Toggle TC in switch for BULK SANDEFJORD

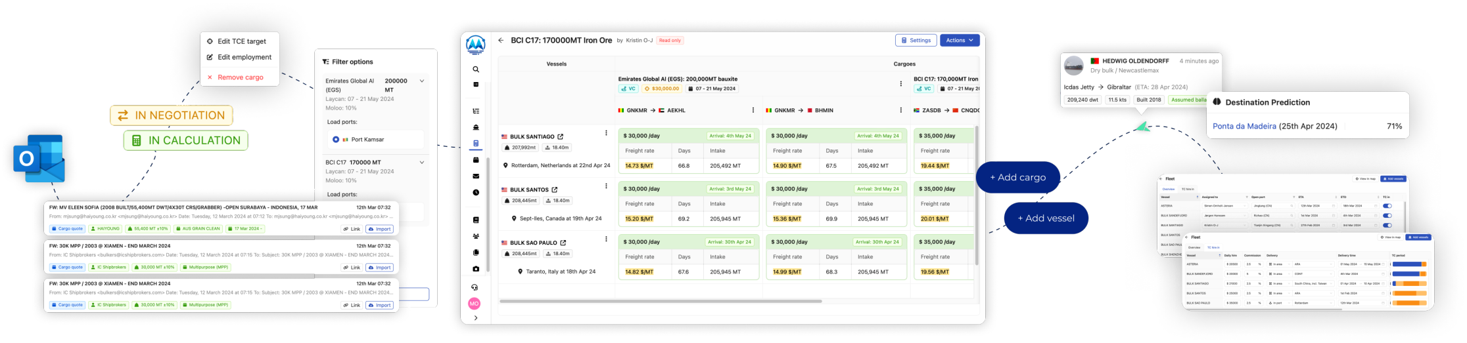coord(1387,215)
